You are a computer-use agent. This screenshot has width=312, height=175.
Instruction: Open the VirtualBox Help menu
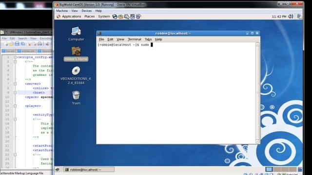point(98,11)
